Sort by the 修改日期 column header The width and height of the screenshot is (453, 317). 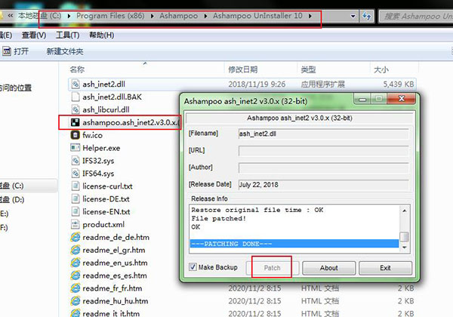(242, 69)
